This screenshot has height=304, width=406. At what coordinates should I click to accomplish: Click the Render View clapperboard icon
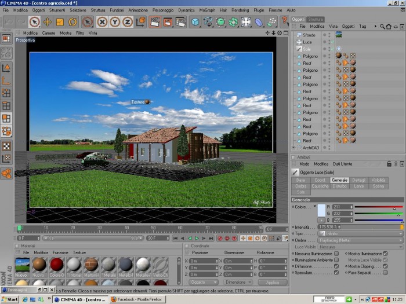tap(155, 22)
